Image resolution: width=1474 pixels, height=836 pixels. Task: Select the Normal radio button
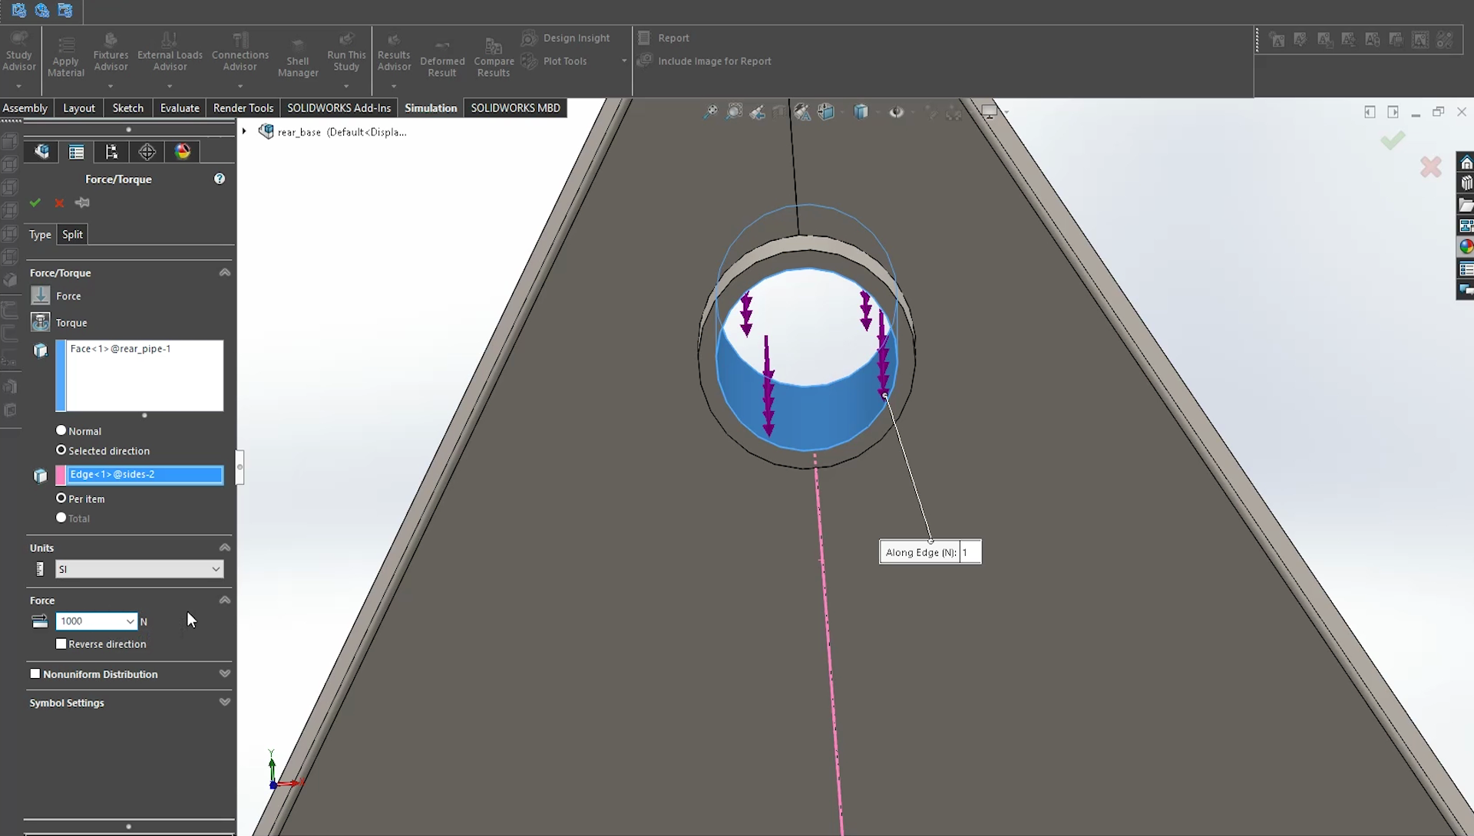click(61, 430)
